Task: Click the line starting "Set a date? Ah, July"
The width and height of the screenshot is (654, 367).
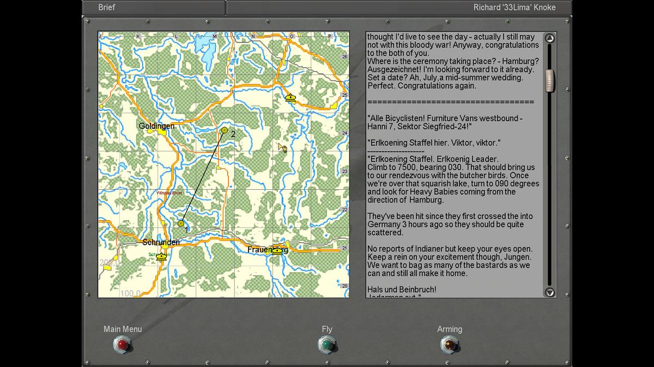Action: pos(445,77)
